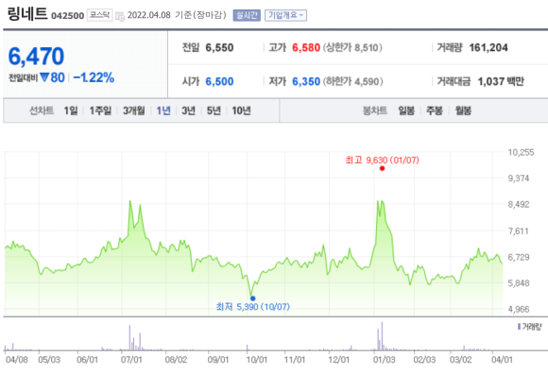
Task: Click the July volume spike bar
Action: point(129,338)
